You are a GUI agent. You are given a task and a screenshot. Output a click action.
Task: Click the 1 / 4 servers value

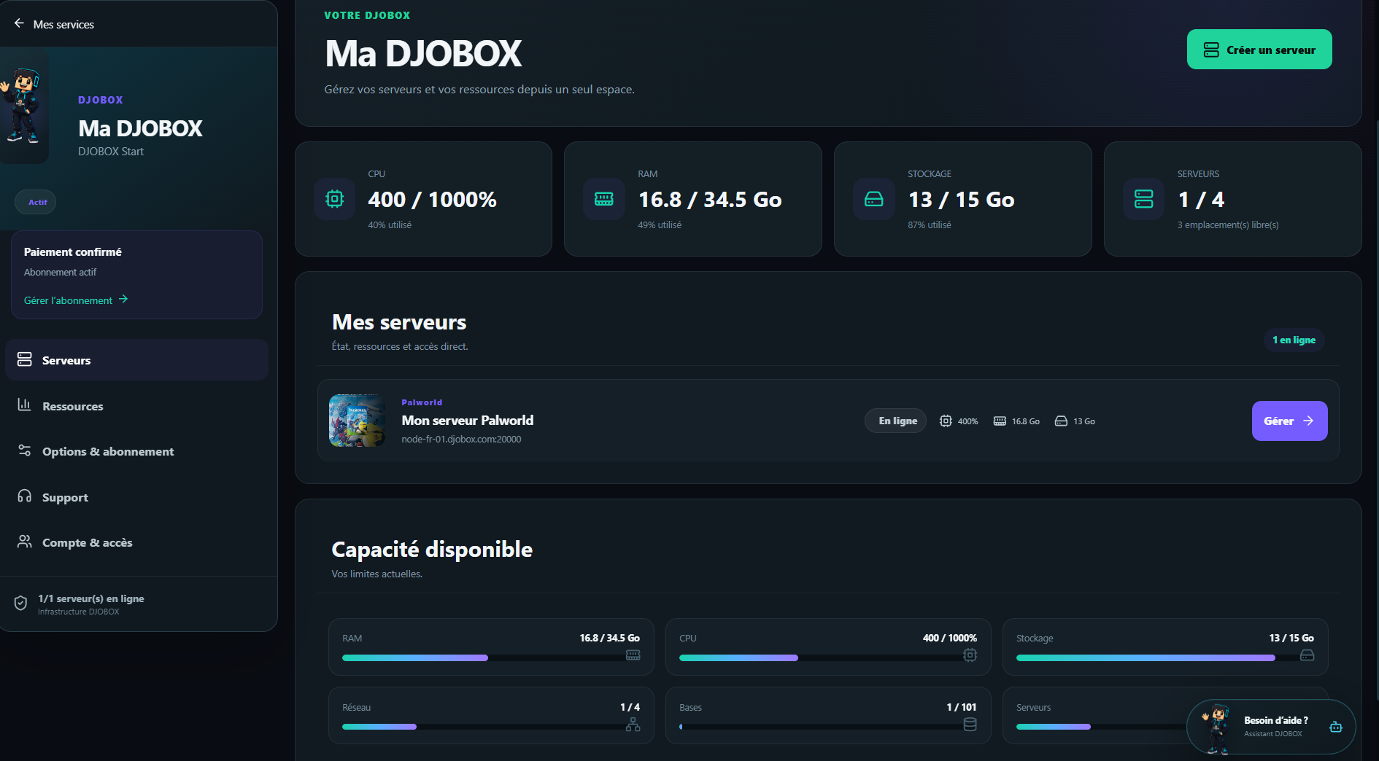pos(1201,199)
